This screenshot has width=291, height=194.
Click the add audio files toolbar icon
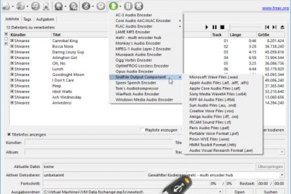7,7
